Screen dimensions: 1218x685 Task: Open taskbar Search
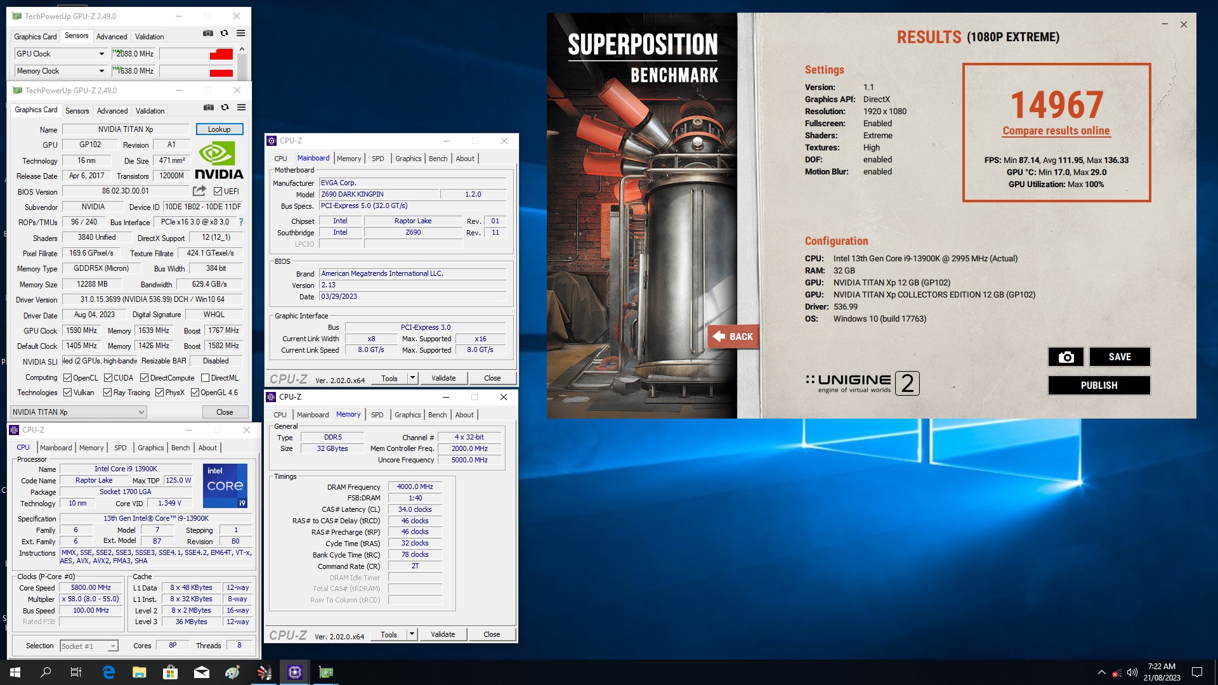[46, 672]
